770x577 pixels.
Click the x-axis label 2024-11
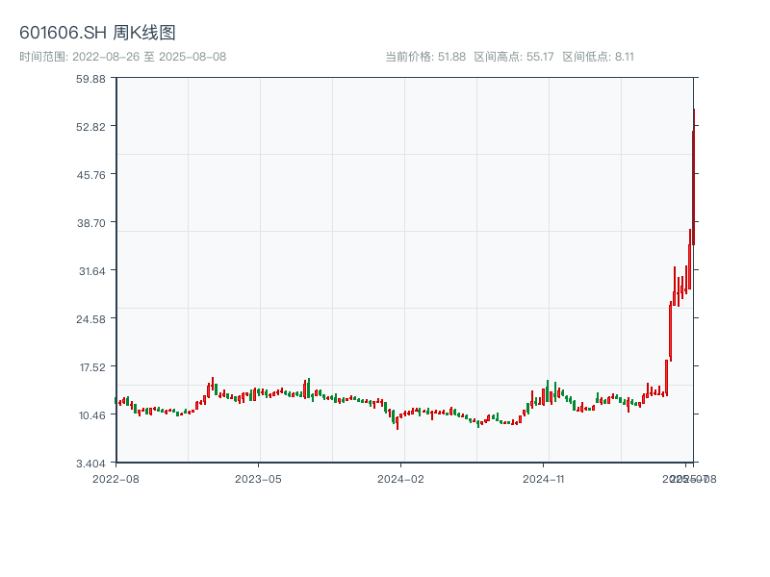pos(544,479)
